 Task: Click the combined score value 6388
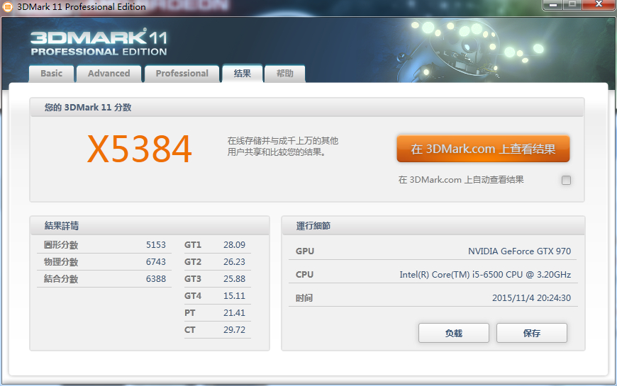pyautogui.click(x=156, y=278)
